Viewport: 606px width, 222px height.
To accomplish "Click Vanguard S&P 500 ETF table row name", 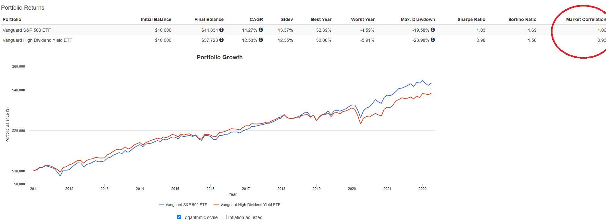I will click(27, 30).
